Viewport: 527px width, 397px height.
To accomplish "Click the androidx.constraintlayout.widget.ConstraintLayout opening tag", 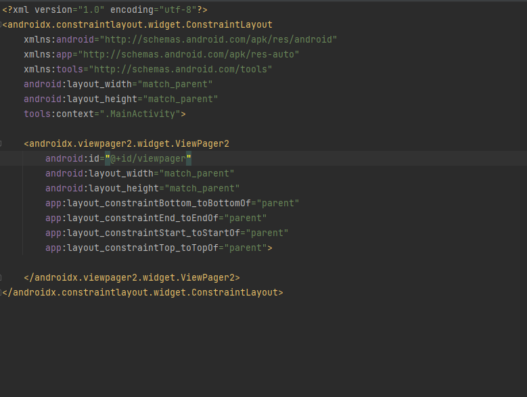I will pos(137,24).
